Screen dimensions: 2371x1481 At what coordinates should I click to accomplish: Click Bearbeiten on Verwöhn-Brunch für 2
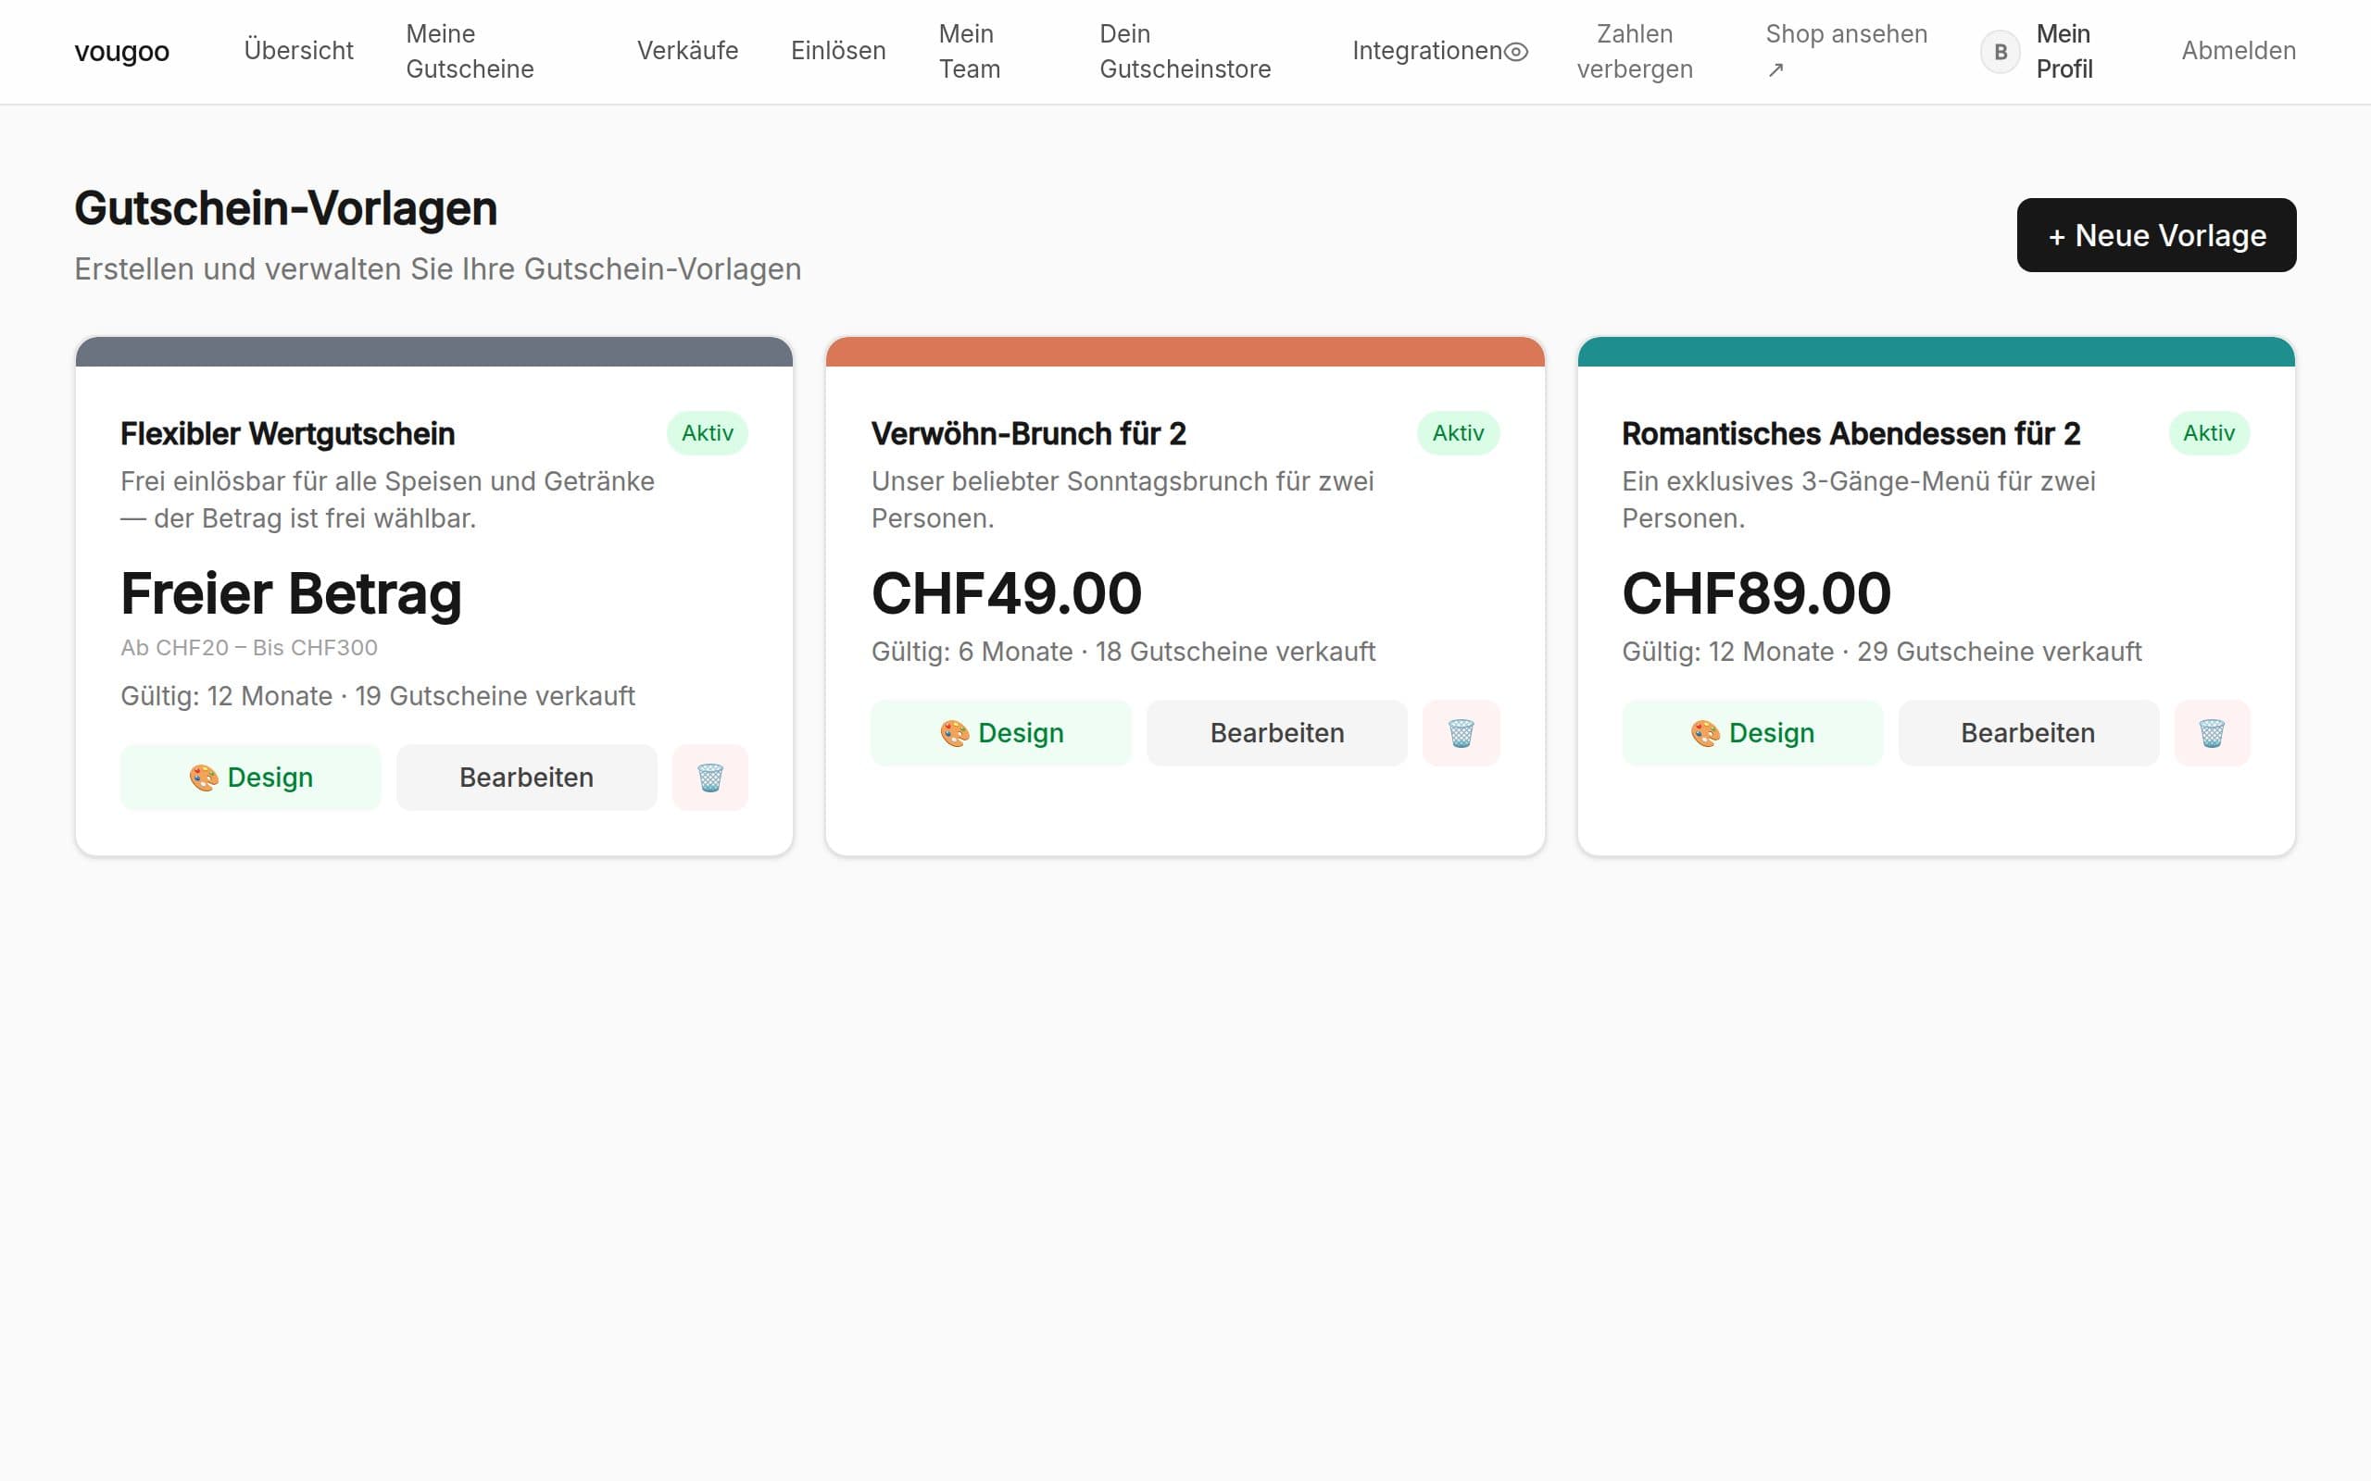click(x=1276, y=733)
